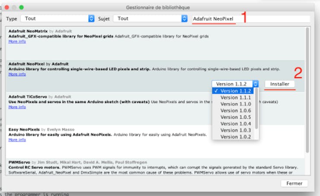
Task: Open the Sujet dropdown set to Tout
Action: (150, 19)
